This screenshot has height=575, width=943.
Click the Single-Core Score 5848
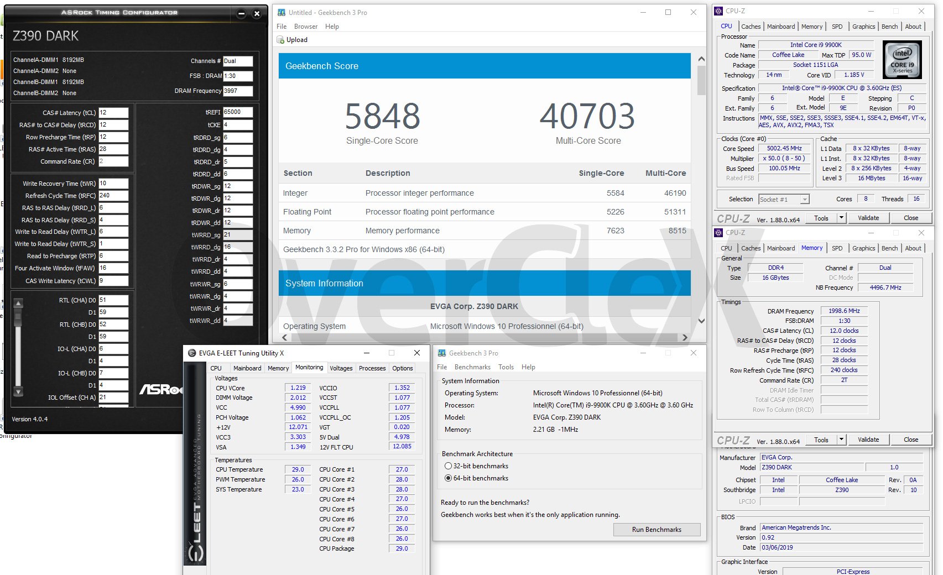tap(382, 116)
